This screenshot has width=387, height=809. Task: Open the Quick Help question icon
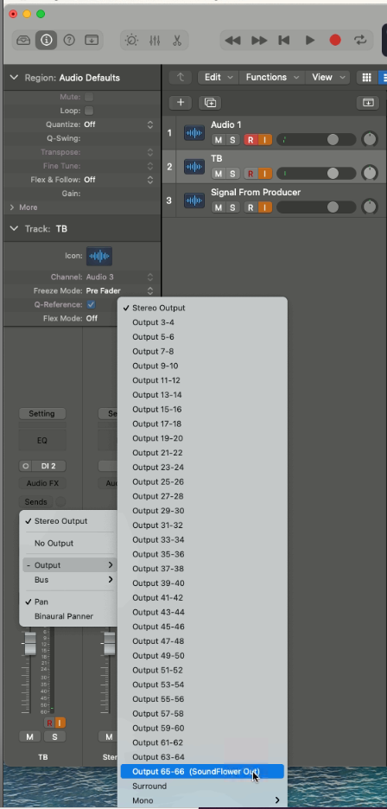[x=68, y=41]
